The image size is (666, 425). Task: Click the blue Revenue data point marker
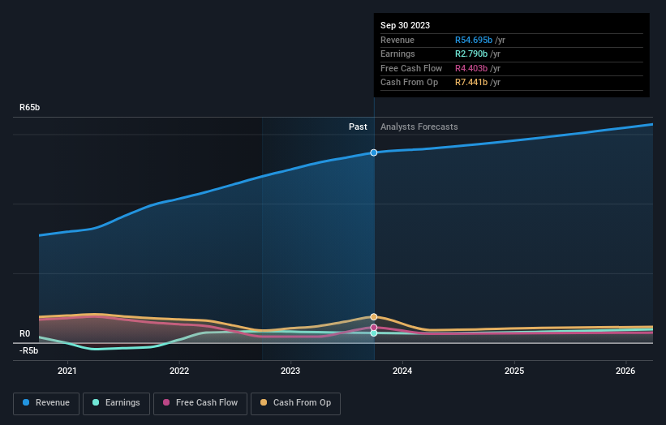pyautogui.click(x=374, y=152)
